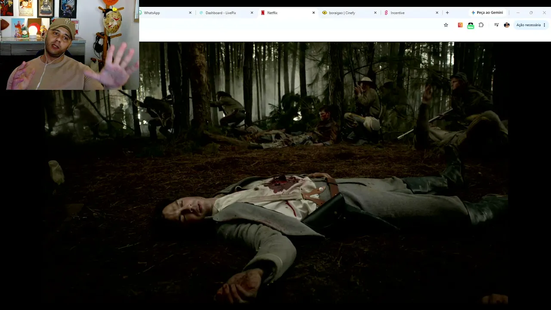
Task: Open the extension with the green New badge
Action: [x=471, y=25]
